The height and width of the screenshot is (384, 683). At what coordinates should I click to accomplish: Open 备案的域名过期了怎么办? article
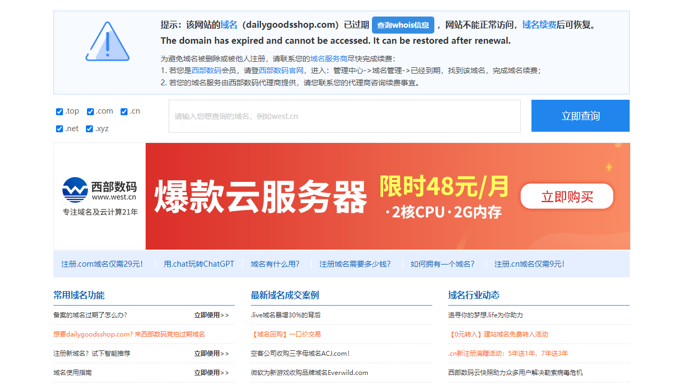tap(90, 315)
